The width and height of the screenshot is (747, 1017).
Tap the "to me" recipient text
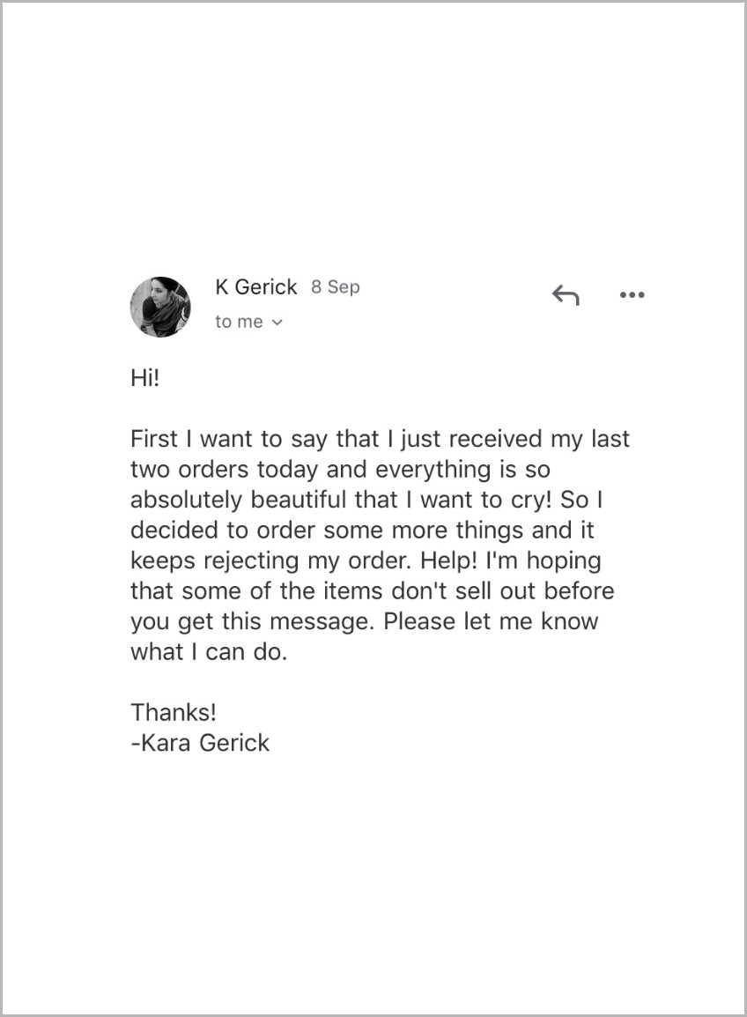click(239, 322)
